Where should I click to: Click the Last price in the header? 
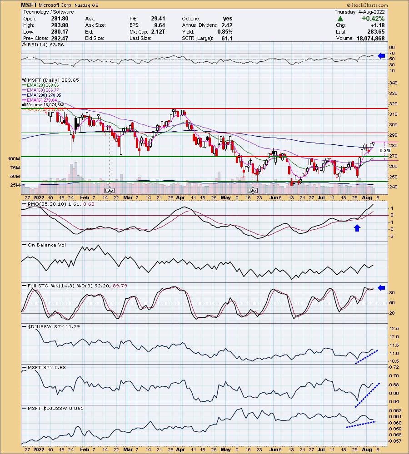[x=376, y=32]
